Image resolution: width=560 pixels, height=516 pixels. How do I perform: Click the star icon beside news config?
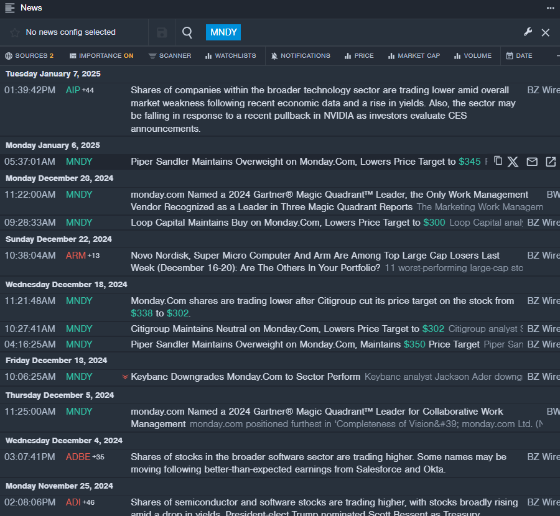tap(15, 32)
